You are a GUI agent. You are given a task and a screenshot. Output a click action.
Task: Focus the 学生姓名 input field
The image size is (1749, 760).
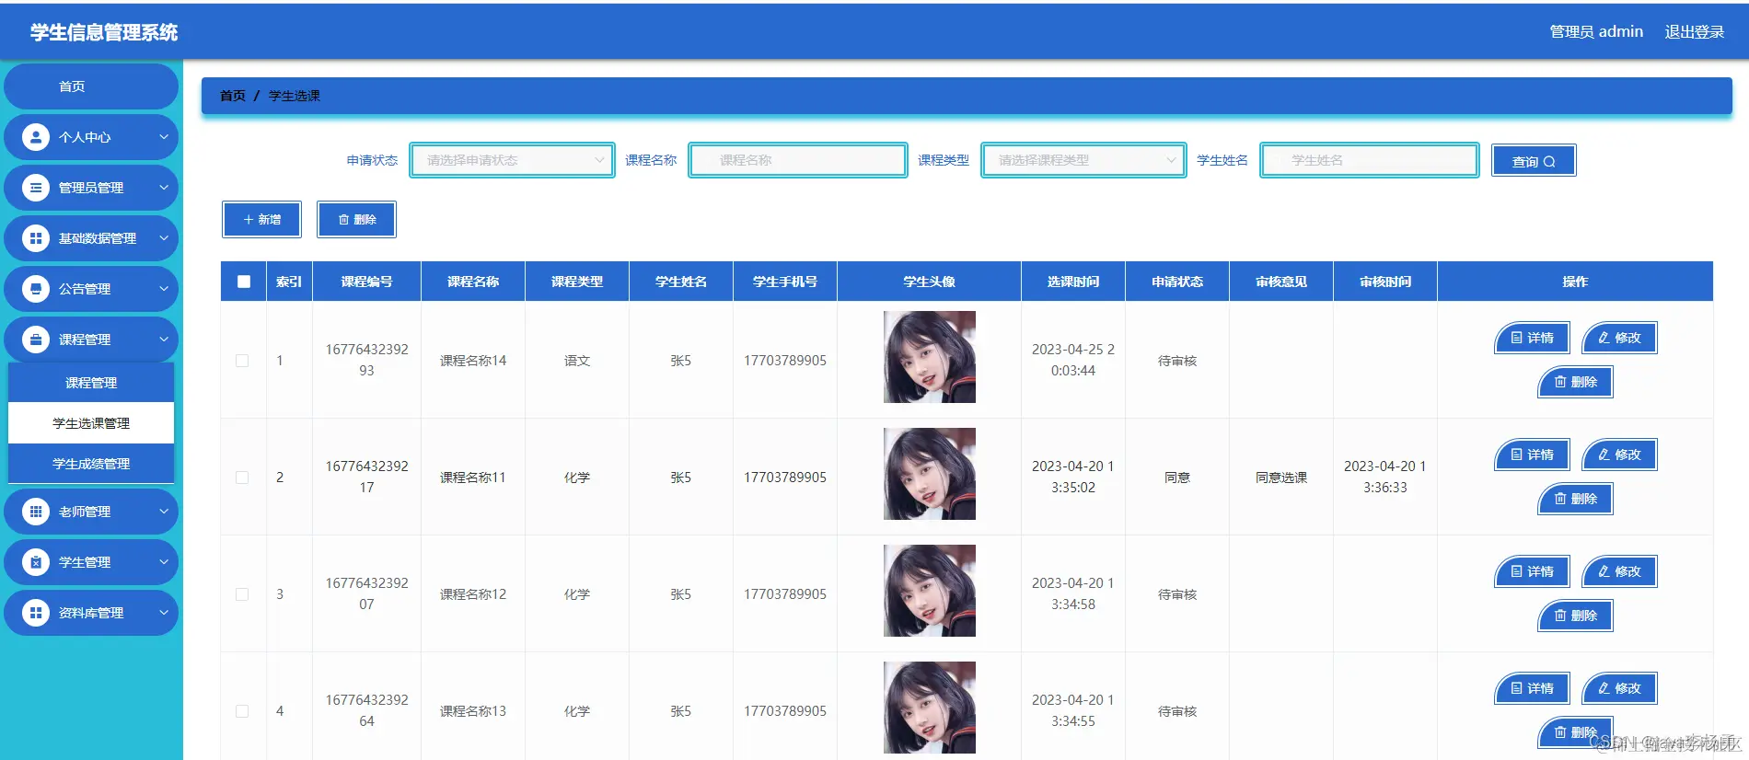pyautogui.click(x=1370, y=160)
